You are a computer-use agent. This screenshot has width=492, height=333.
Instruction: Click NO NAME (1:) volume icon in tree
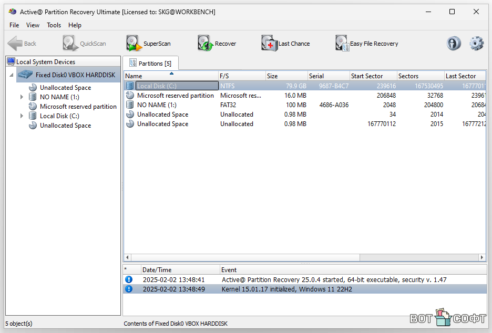[33, 97]
